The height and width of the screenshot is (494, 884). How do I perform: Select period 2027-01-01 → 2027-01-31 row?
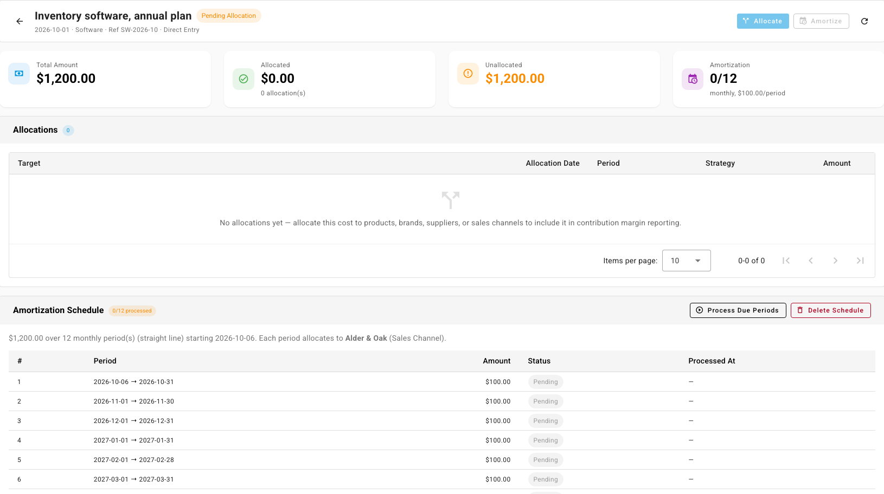[x=442, y=440]
